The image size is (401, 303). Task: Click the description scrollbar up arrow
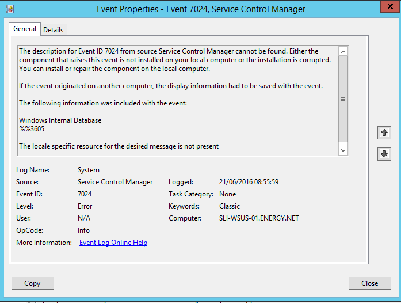click(343, 51)
